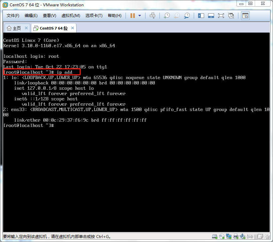Open the 选项卡(T) menu
Image resolution: width=273 pixels, height=242 pixels.
(x=94, y=15)
